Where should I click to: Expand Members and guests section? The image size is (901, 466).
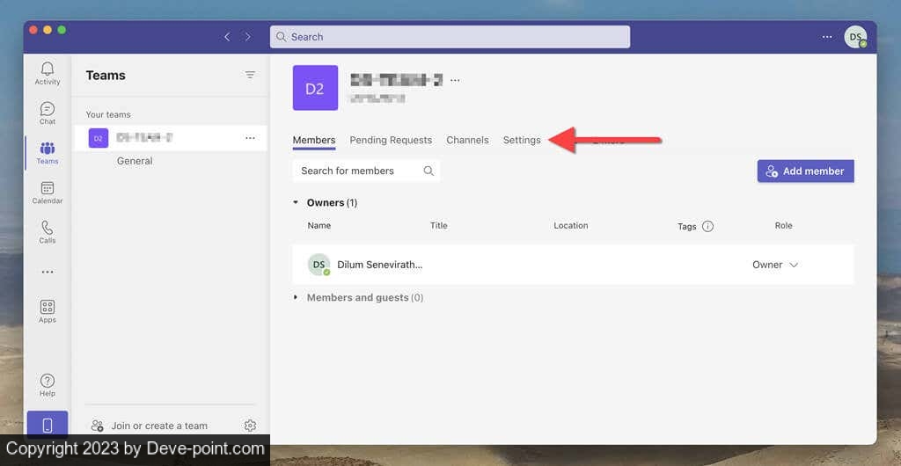(x=296, y=298)
